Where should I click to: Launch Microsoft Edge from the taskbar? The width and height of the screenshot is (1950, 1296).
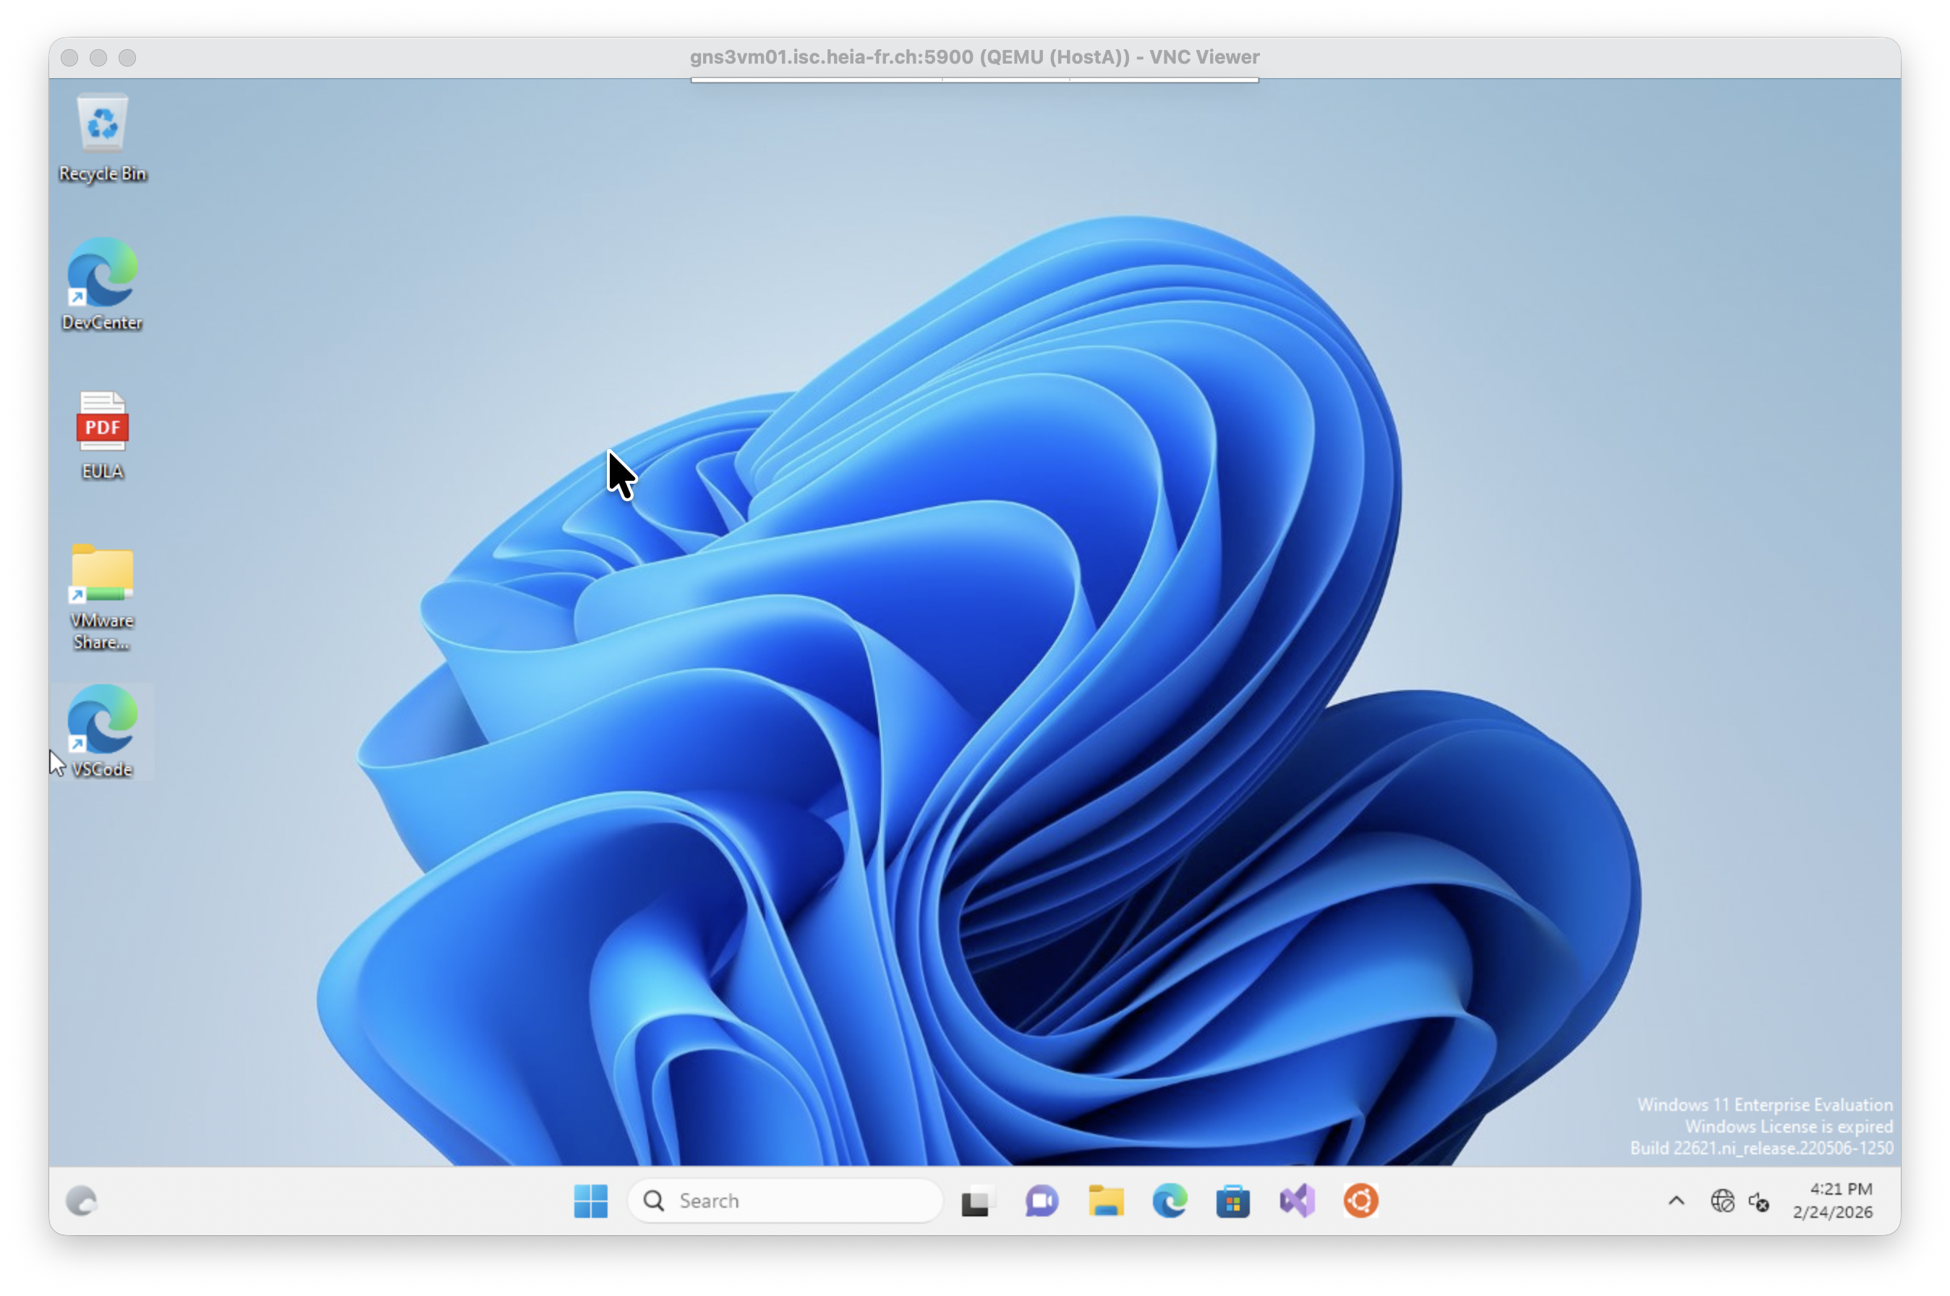[1169, 1200]
